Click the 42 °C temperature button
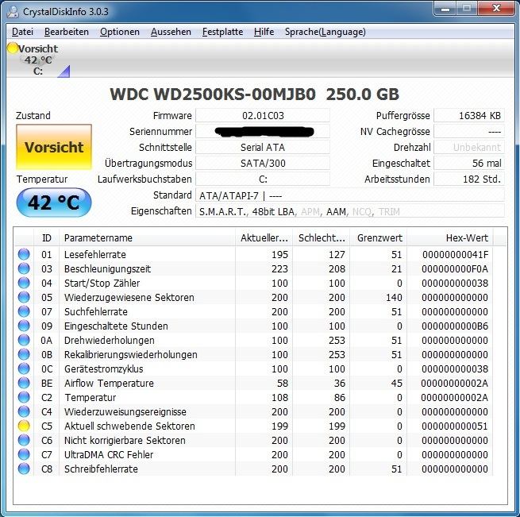 coord(54,203)
